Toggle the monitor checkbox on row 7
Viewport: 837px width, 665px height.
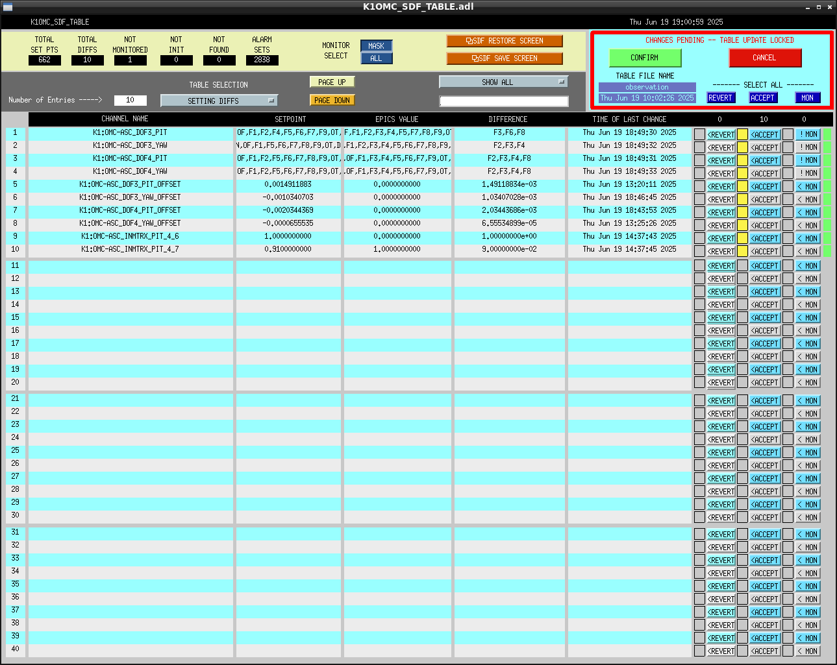click(788, 212)
